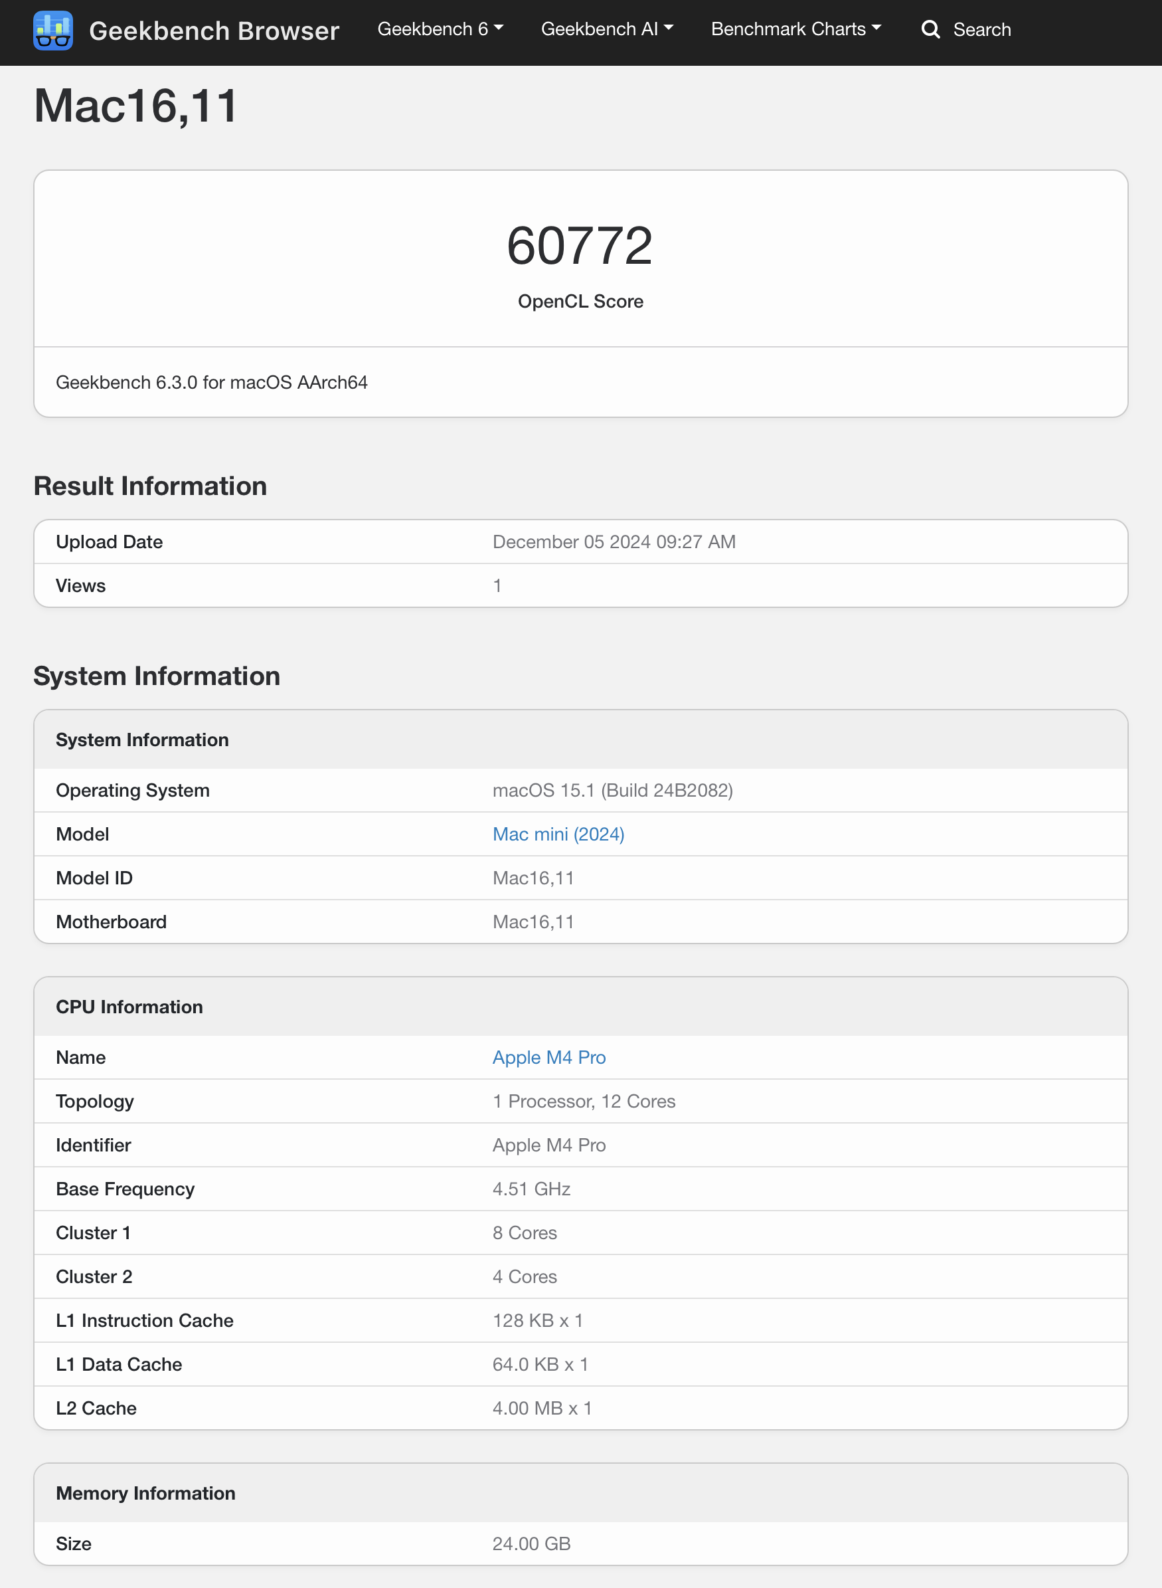Click the Geekbench 6.3.0 version text
The width and height of the screenshot is (1162, 1588).
[x=211, y=382]
